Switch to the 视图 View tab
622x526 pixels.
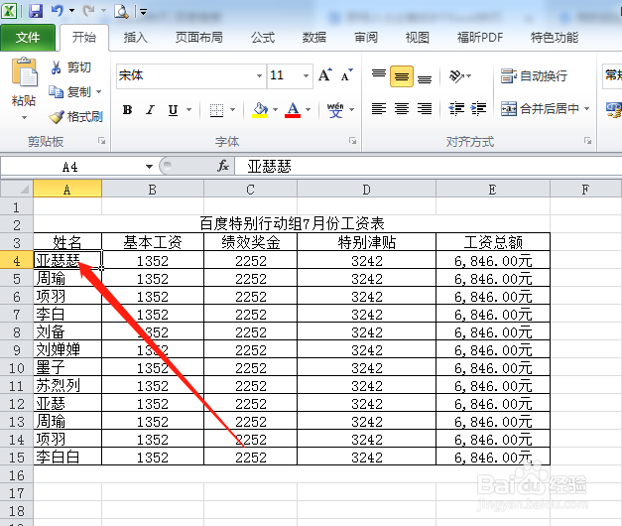[418, 38]
